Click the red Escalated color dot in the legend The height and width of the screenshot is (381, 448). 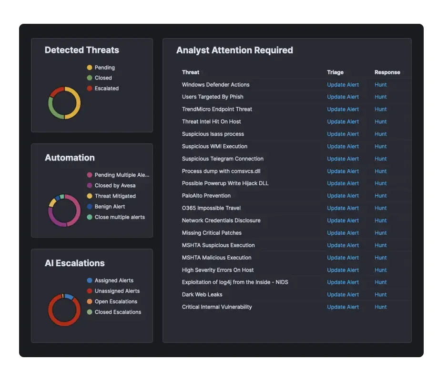coord(91,88)
